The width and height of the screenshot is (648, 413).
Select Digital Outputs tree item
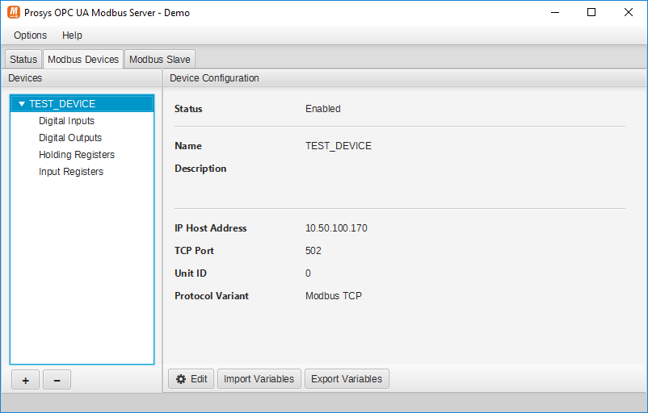pos(70,138)
